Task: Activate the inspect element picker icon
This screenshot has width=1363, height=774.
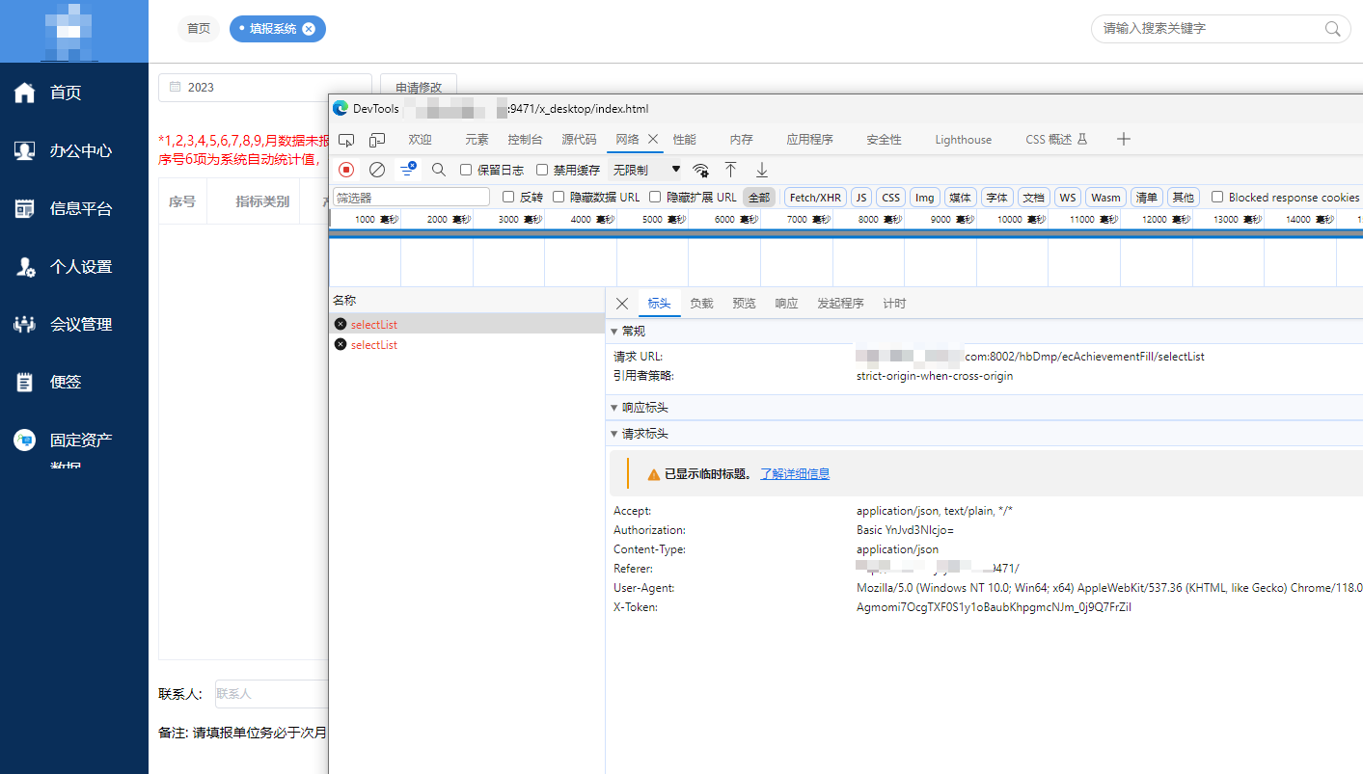Action: pyautogui.click(x=346, y=140)
